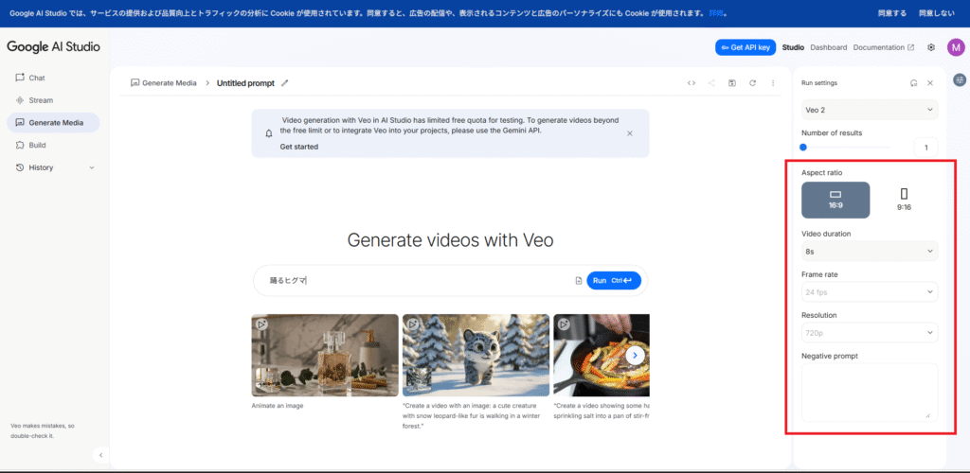This screenshot has width=970, height=473.
Task: Open the Documentation external link
Action: pyautogui.click(x=884, y=47)
